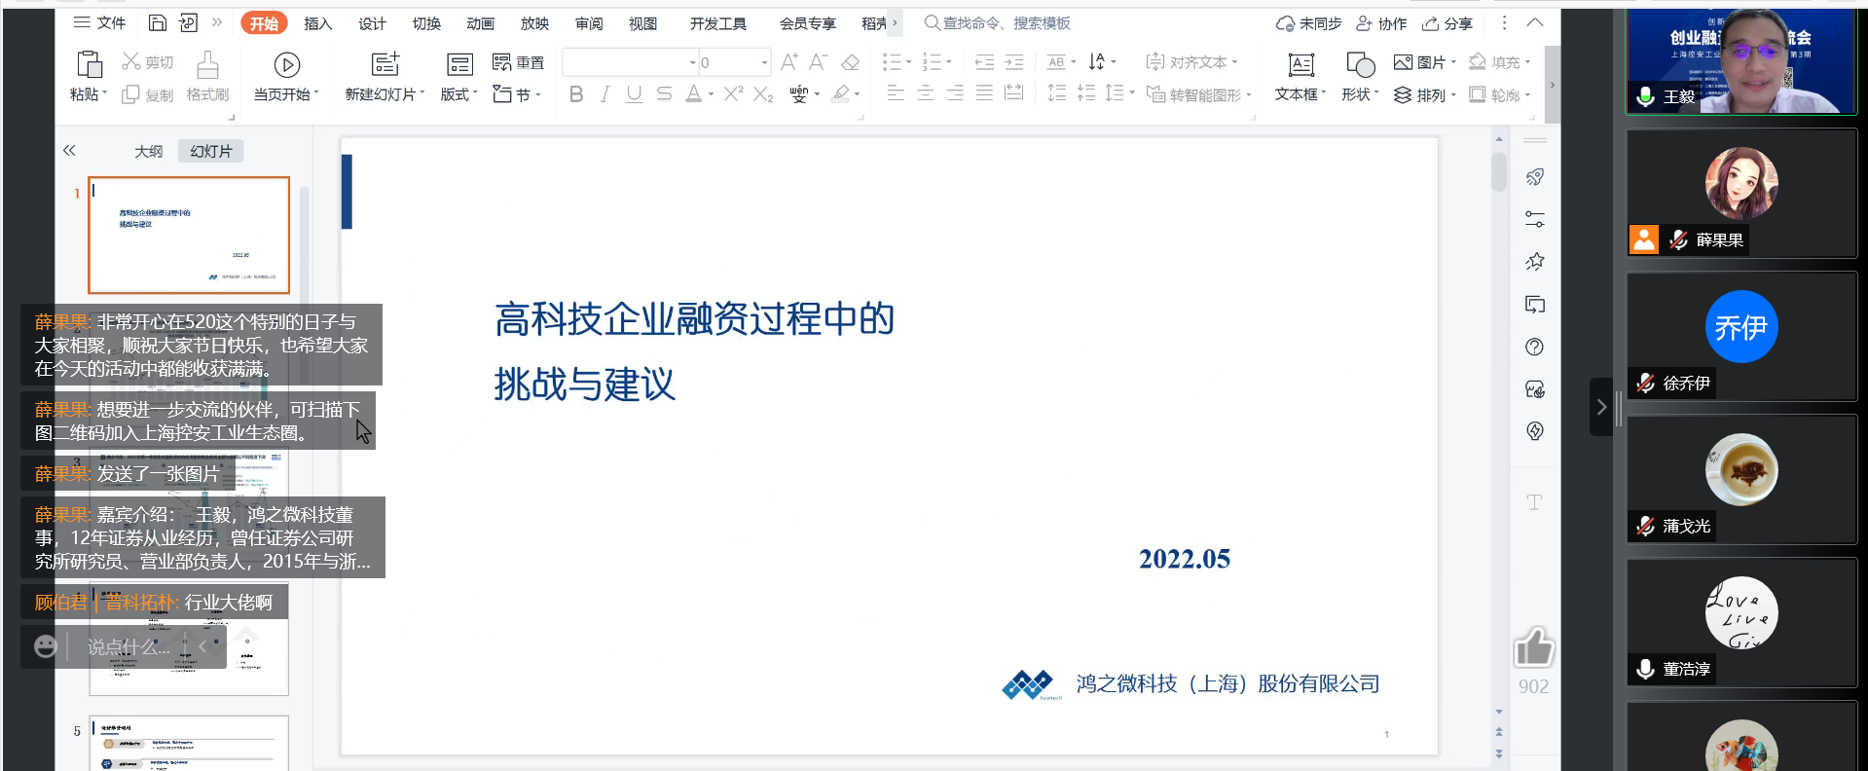The image size is (1868, 771).
Task: Click the thumbs-up like icon
Action: pos(1533,647)
